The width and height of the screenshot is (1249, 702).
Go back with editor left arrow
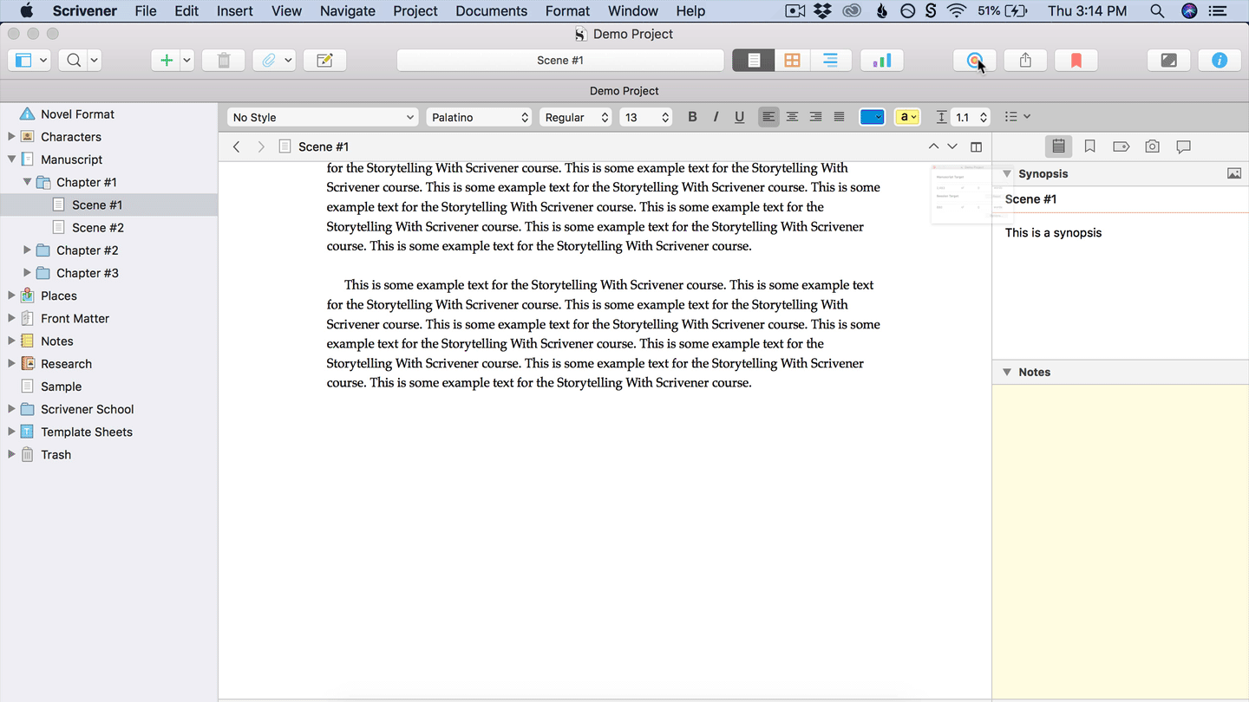[x=236, y=146]
